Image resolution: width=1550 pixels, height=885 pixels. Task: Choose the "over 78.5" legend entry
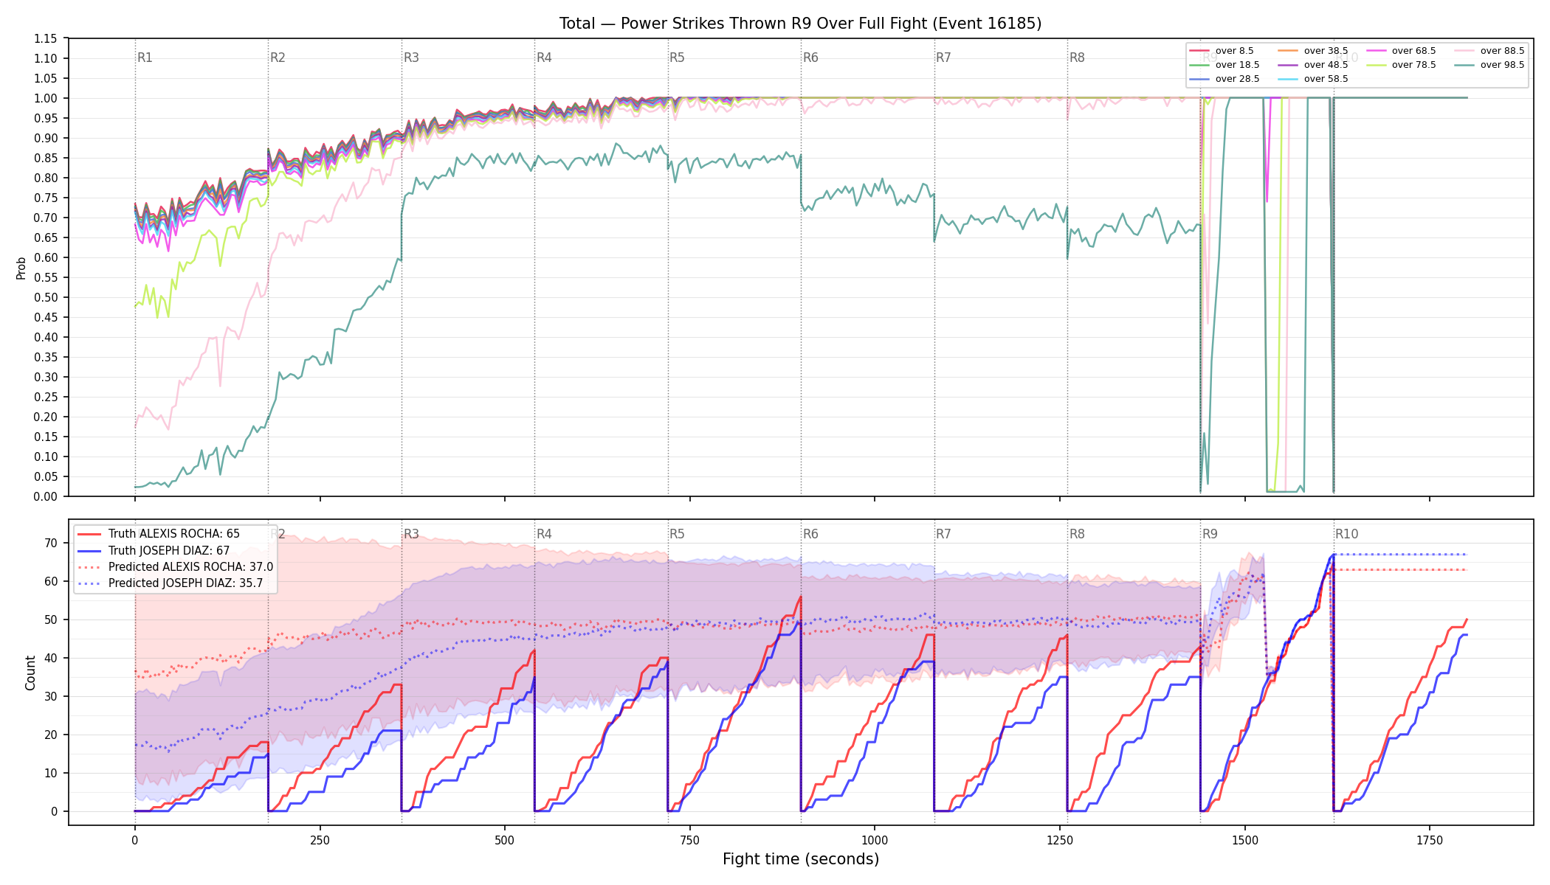click(x=1401, y=65)
